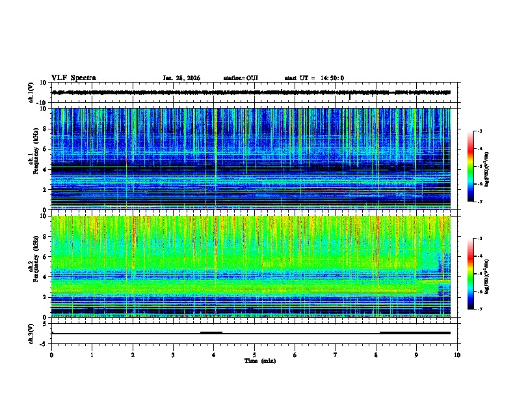
Task: Click time axis tick label "3"
Action: pyautogui.click(x=173, y=355)
